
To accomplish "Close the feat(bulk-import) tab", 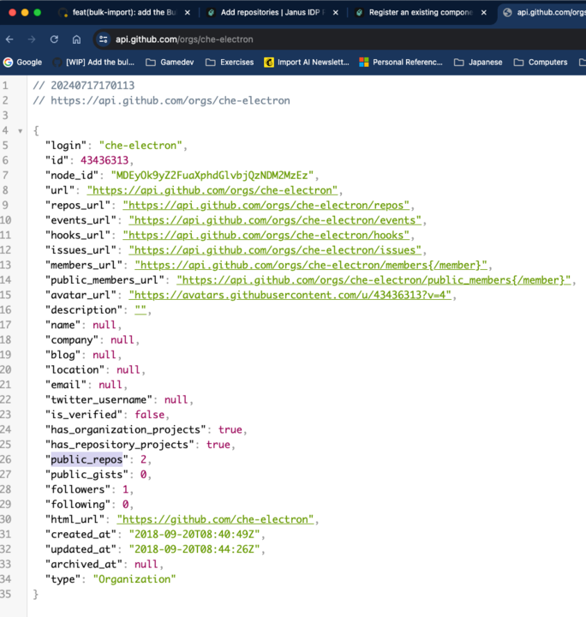I will click(x=188, y=13).
